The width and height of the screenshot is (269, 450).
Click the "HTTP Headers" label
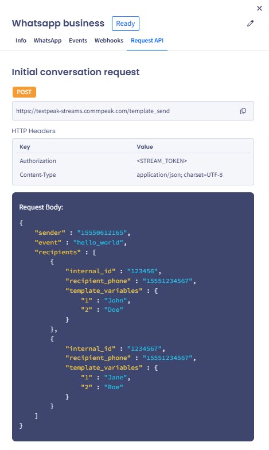point(33,131)
